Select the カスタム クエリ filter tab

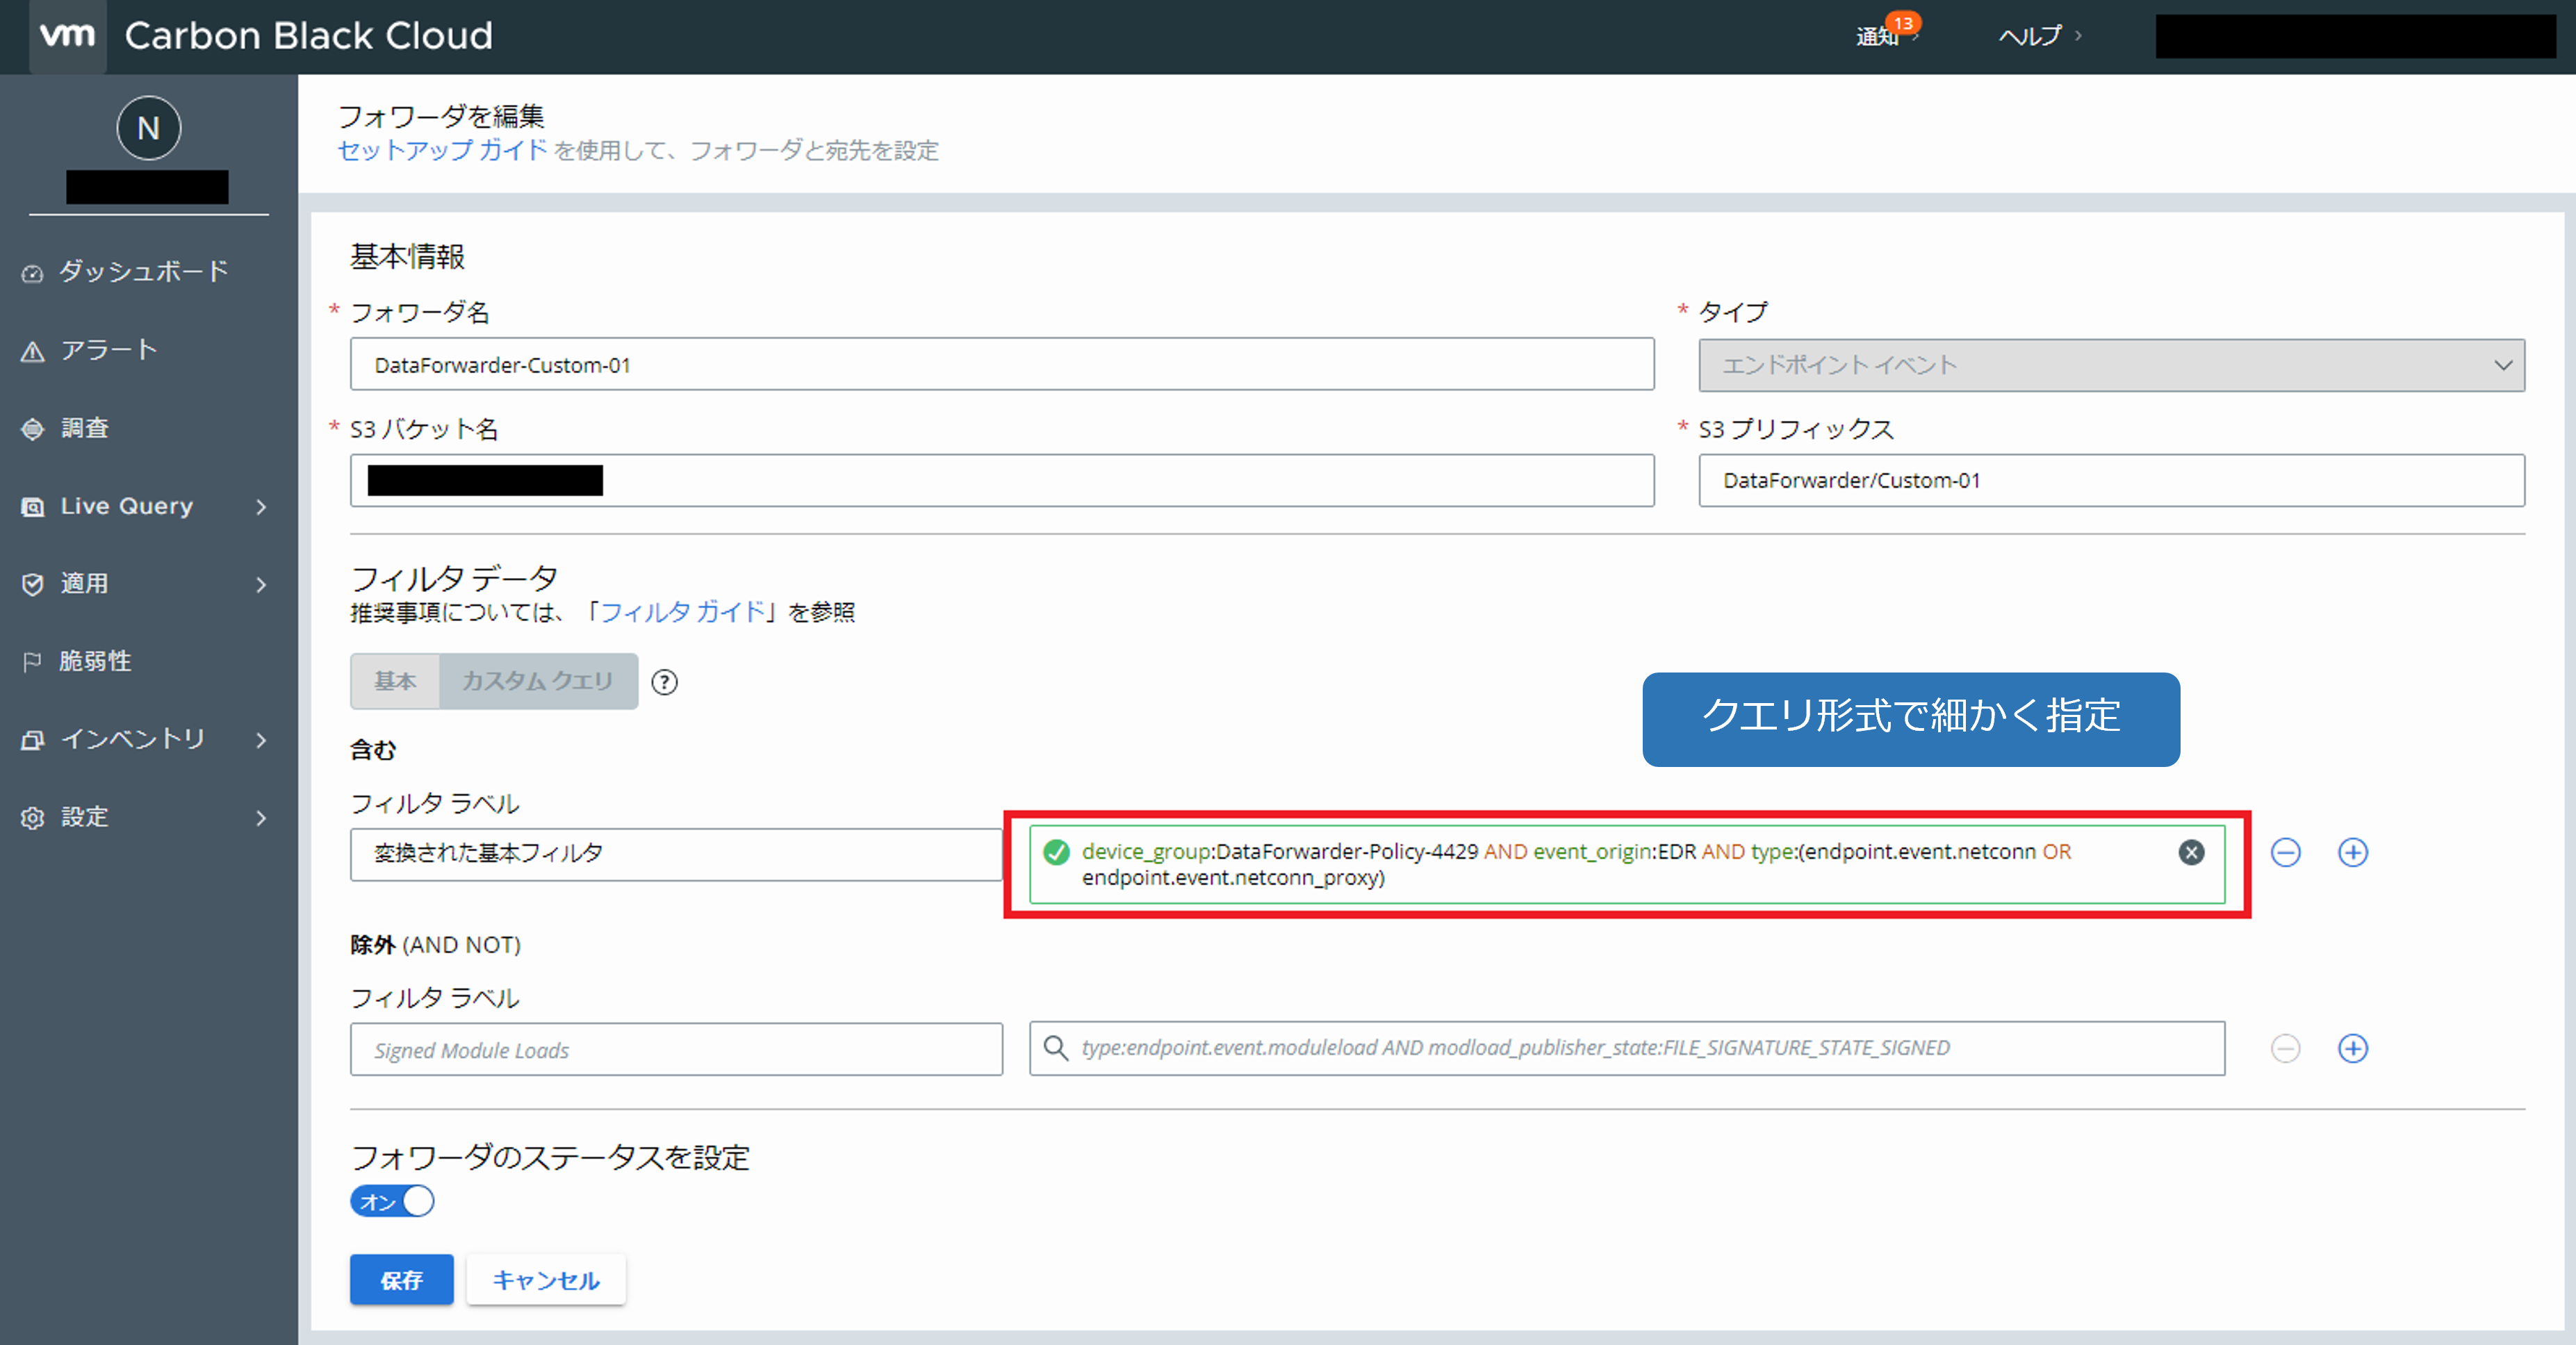pos(538,681)
